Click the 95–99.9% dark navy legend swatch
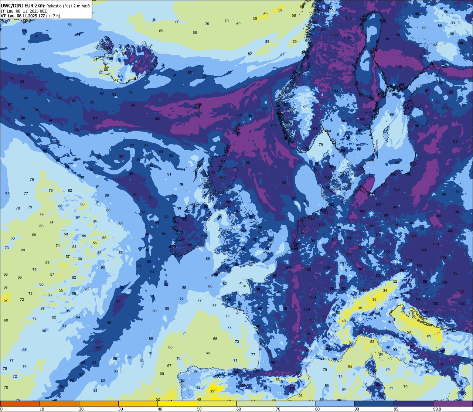 point(413,404)
